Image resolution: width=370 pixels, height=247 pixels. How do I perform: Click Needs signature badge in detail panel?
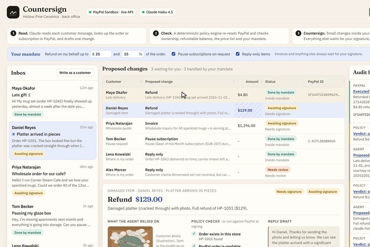(289, 192)
